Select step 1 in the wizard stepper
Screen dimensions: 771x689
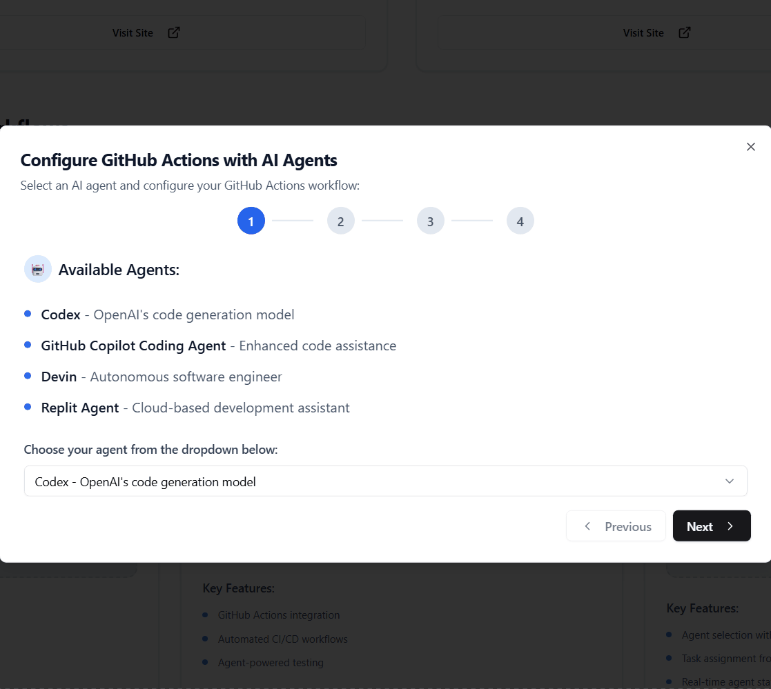(x=251, y=220)
